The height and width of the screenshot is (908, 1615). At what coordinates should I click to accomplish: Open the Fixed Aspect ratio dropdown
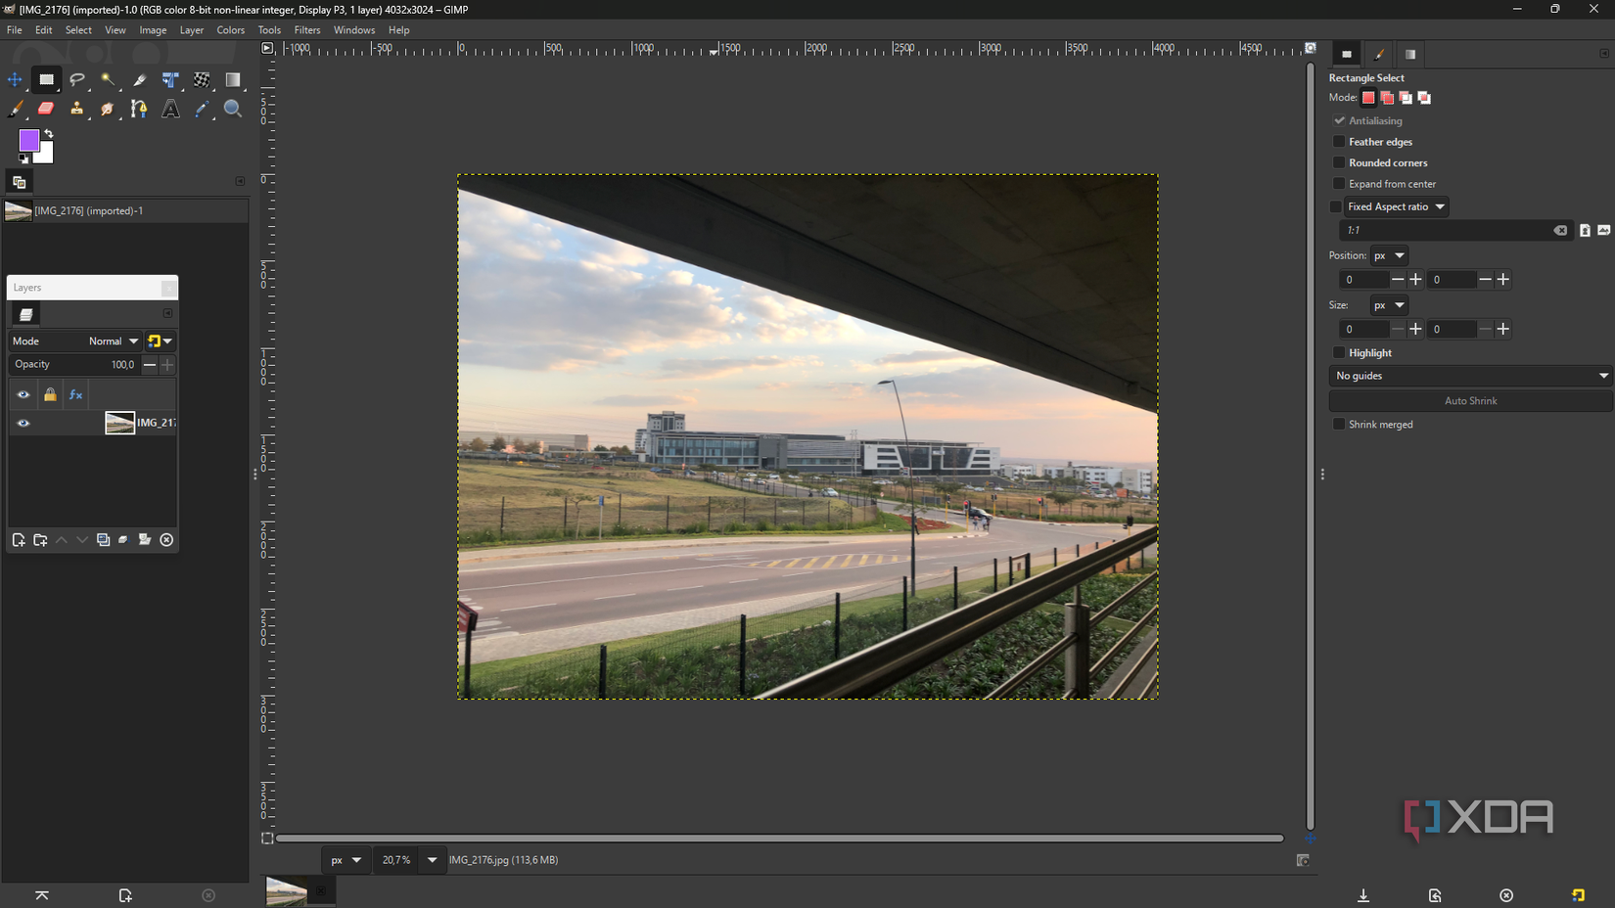[1440, 206]
